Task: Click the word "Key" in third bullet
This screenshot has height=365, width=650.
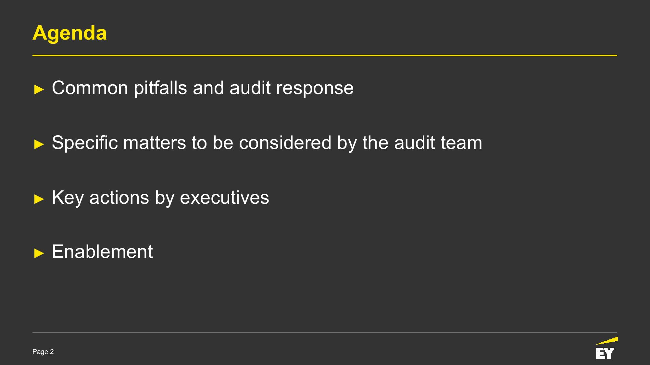Action: [68, 198]
